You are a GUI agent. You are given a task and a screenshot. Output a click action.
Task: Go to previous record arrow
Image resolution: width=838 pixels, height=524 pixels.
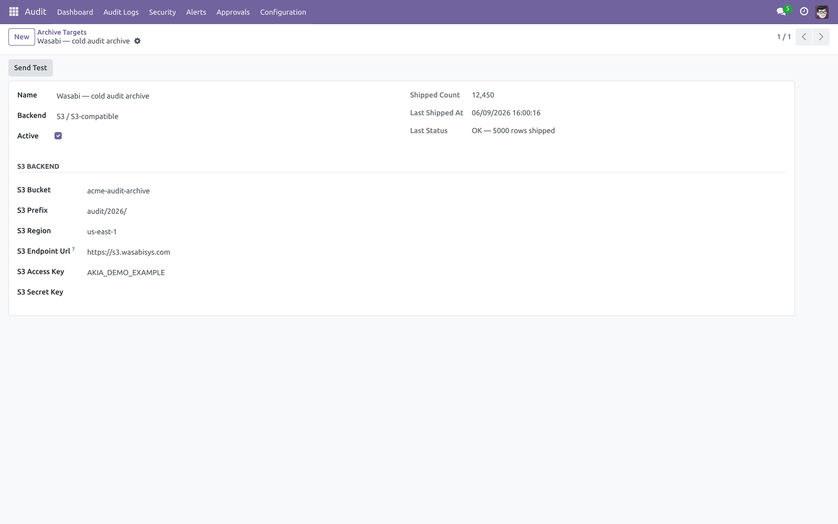point(804,37)
